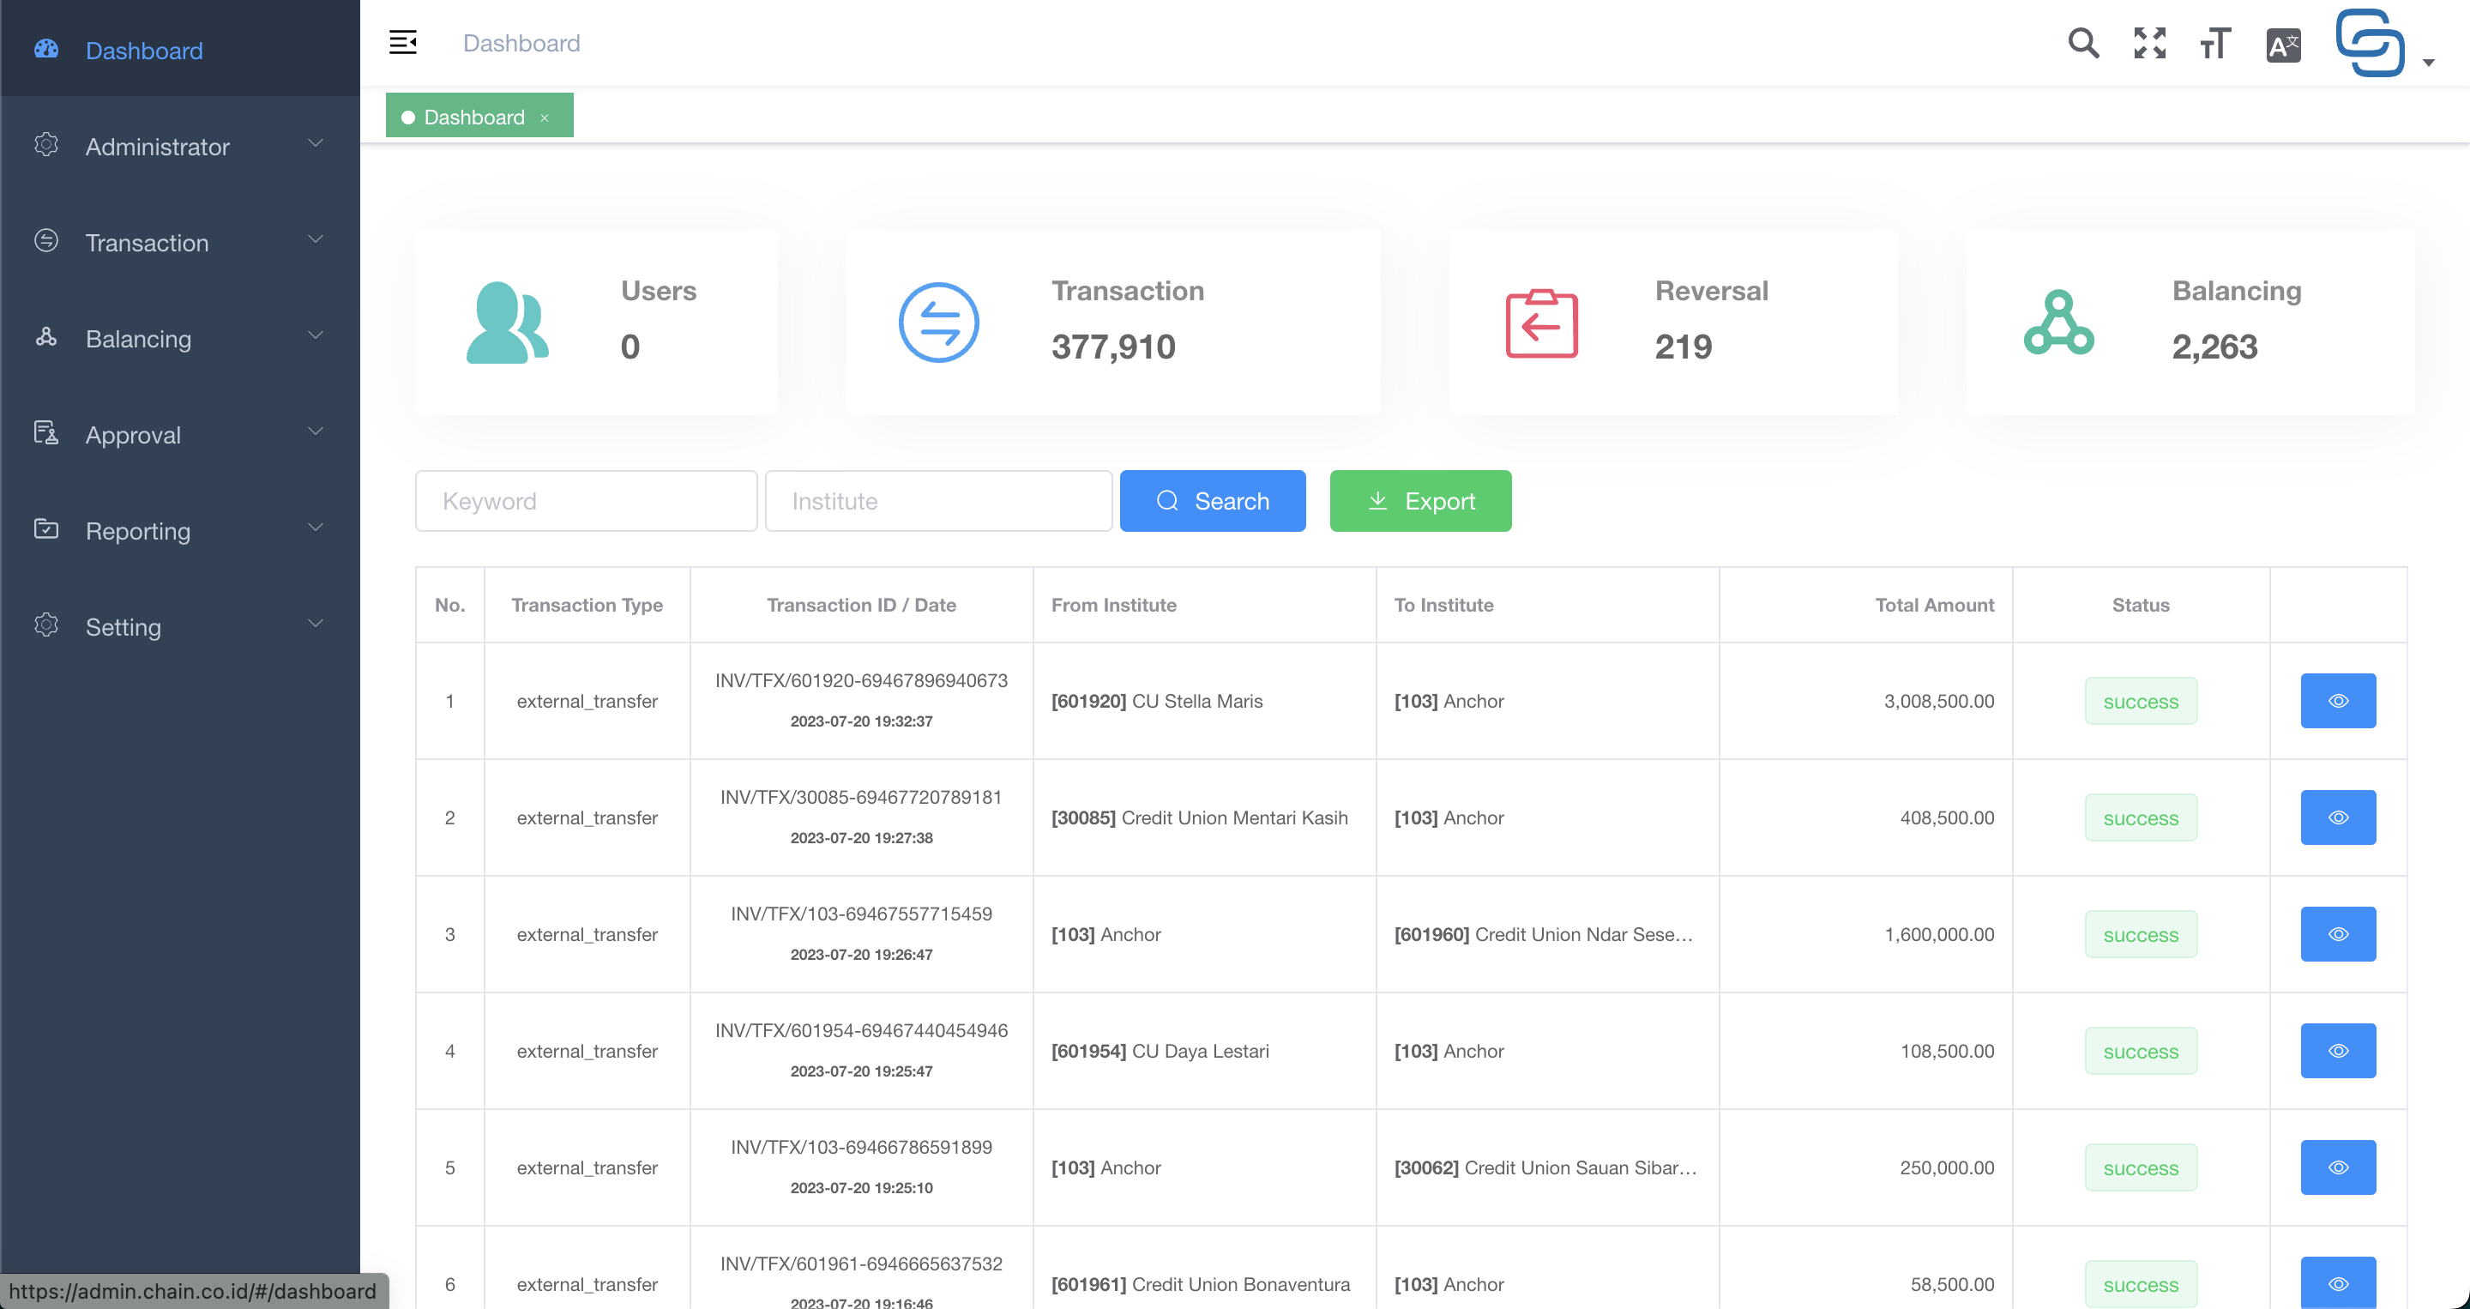Click the Reversal card icon
The image size is (2470, 1309).
click(x=1541, y=323)
